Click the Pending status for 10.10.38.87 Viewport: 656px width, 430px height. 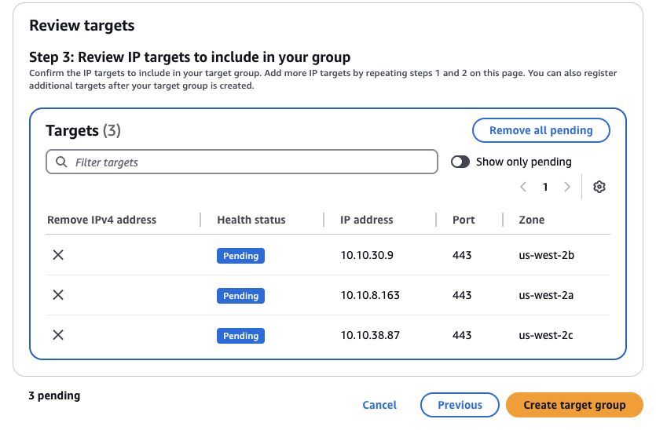(240, 336)
